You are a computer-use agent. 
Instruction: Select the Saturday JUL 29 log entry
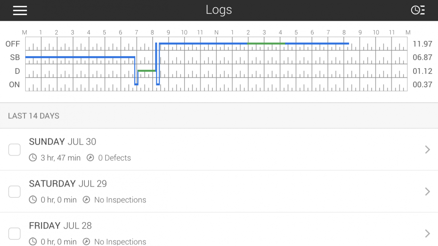click(x=219, y=192)
